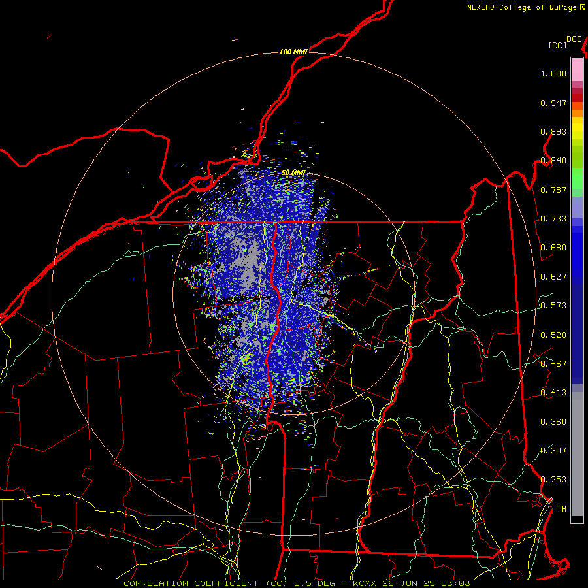Screen dimensions: 588x588
Task: Select the 0.627 legend value
Action: tap(553, 277)
